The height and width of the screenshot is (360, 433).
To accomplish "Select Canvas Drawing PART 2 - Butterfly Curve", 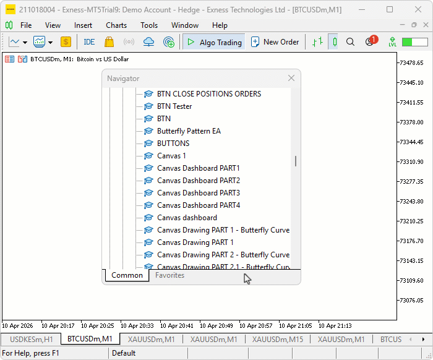I will 223,255.
